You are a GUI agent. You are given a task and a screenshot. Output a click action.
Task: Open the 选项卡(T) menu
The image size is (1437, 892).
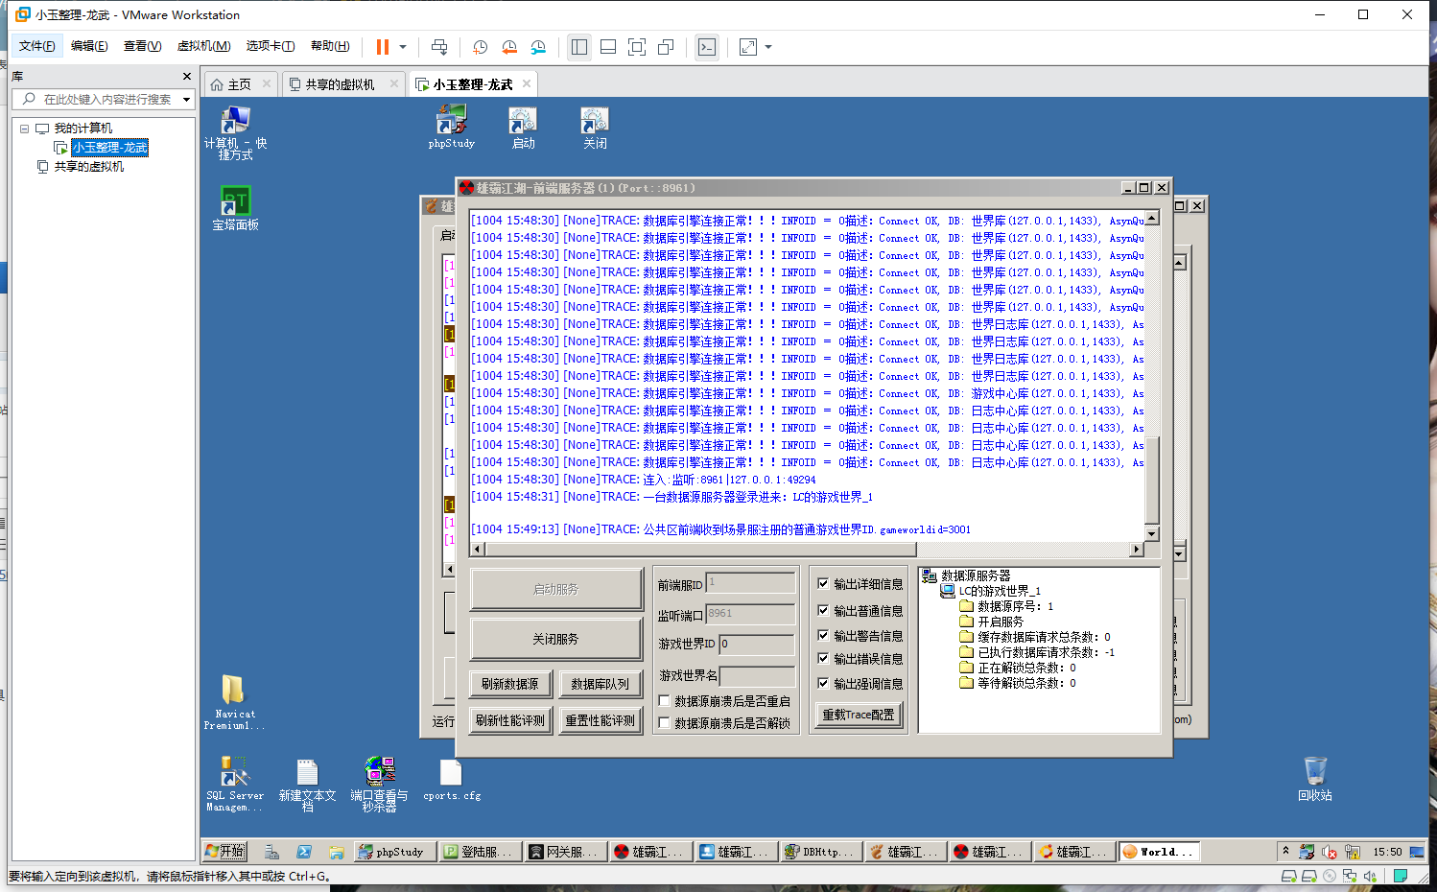271,46
